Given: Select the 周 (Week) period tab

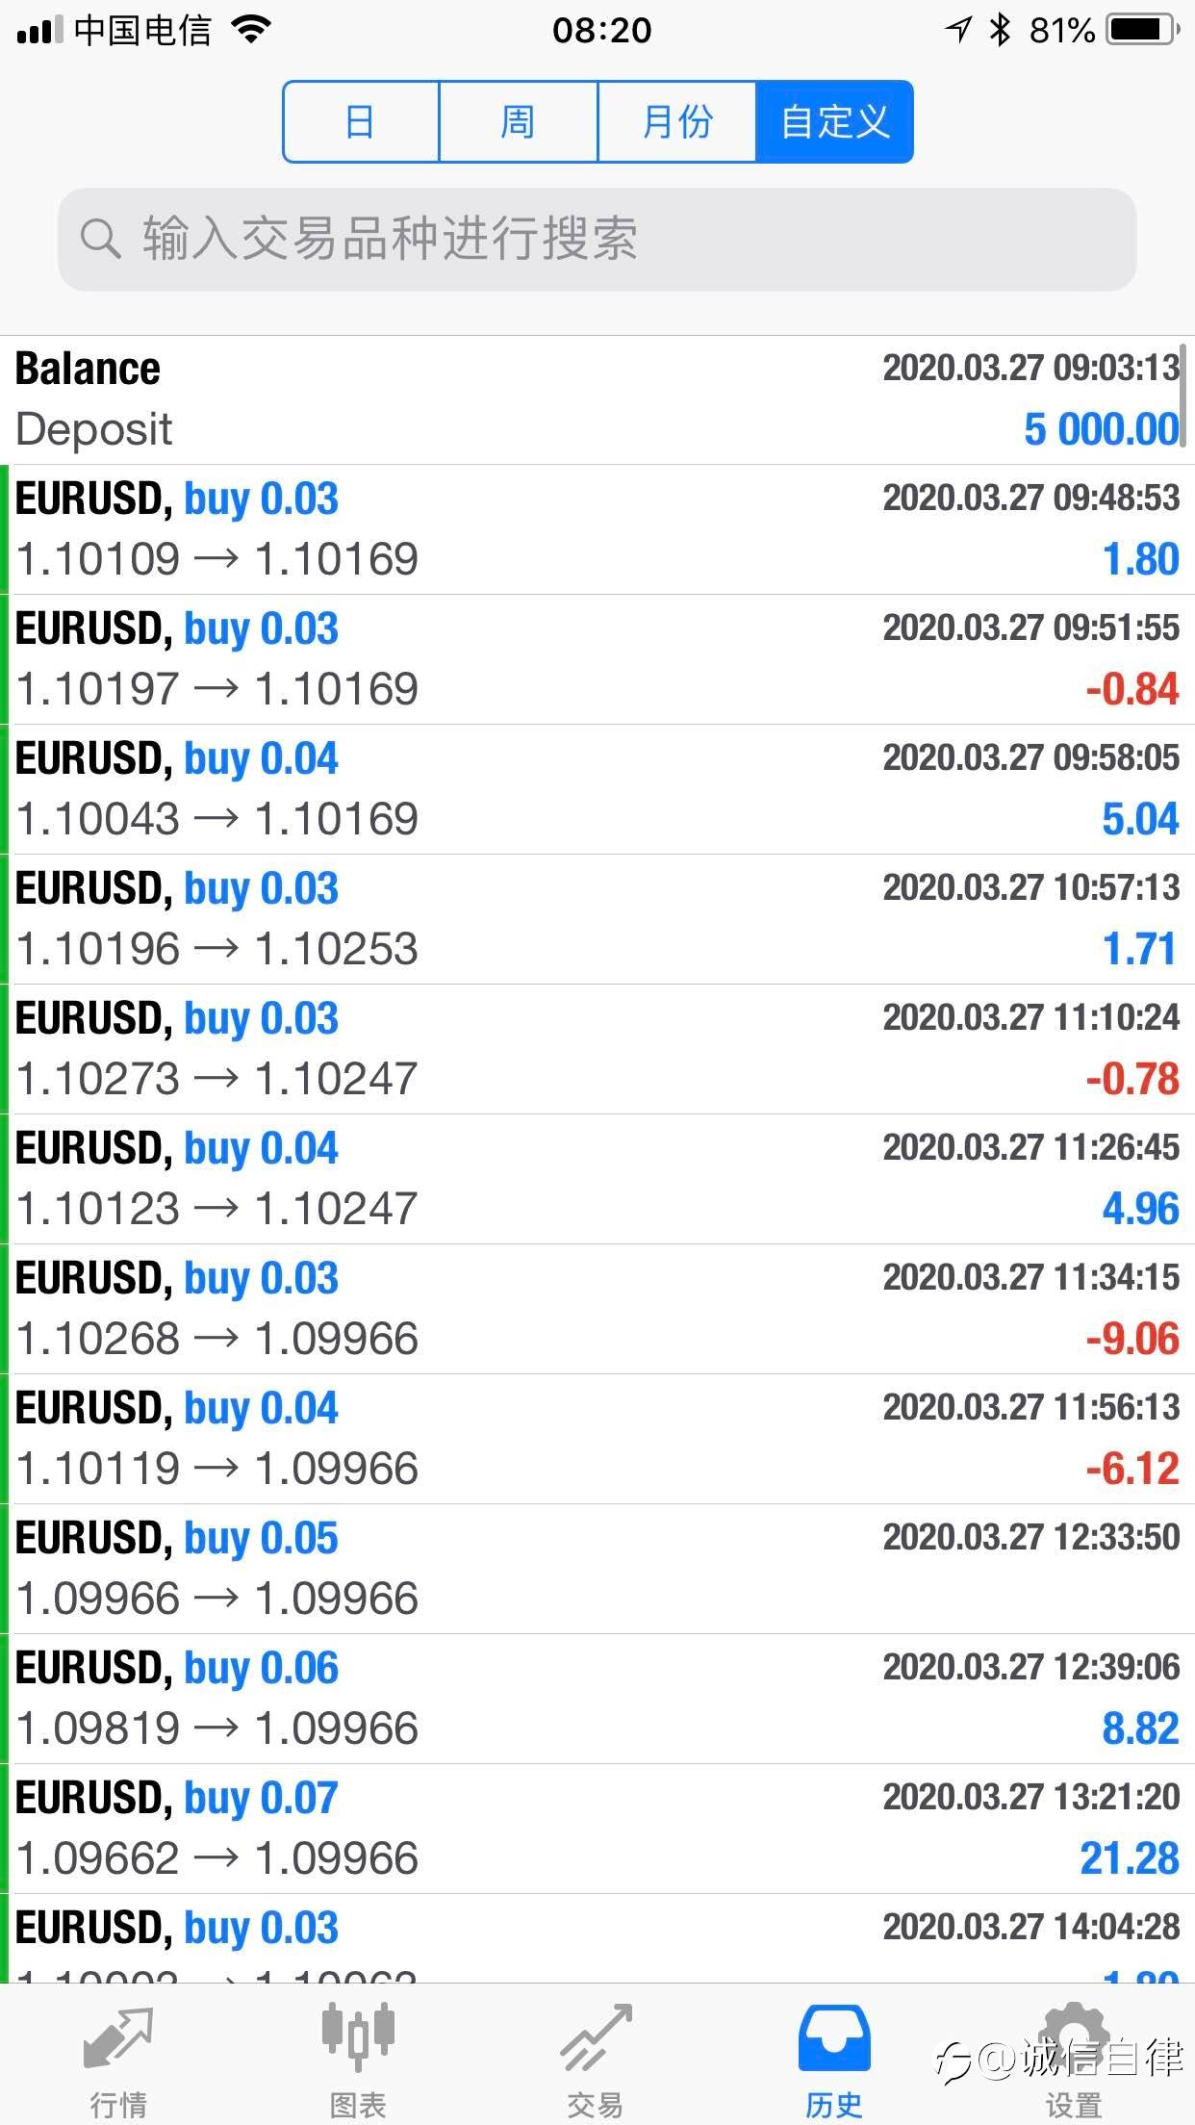Looking at the screenshot, I should [x=518, y=122].
